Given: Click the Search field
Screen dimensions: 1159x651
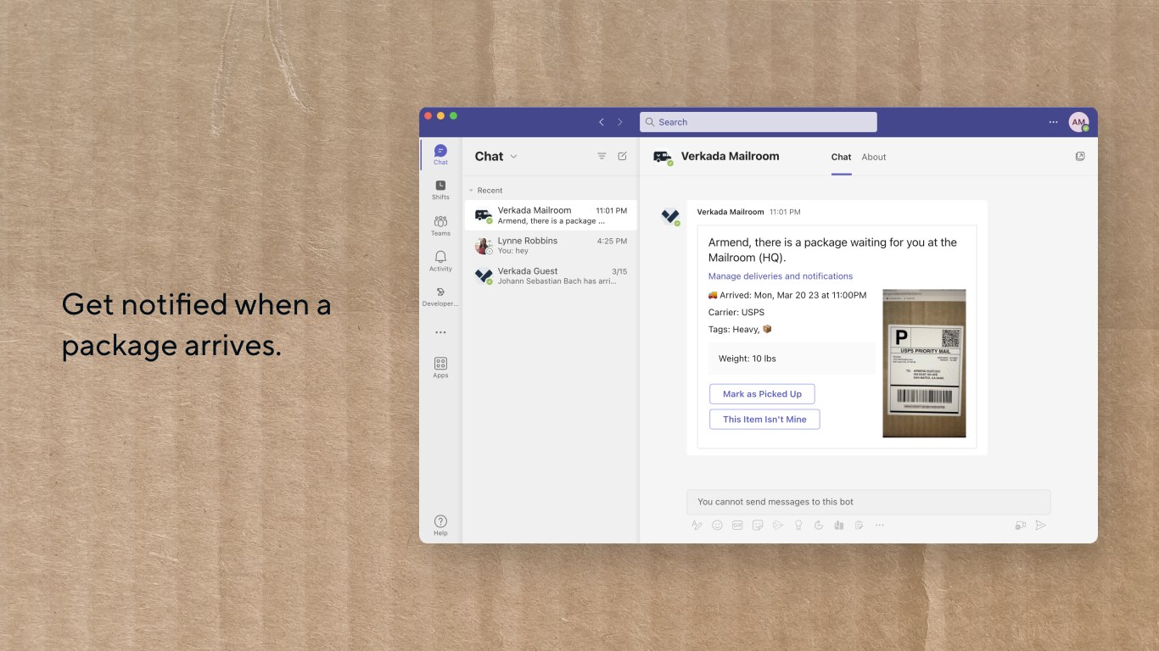Looking at the screenshot, I should [x=758, y=122].
